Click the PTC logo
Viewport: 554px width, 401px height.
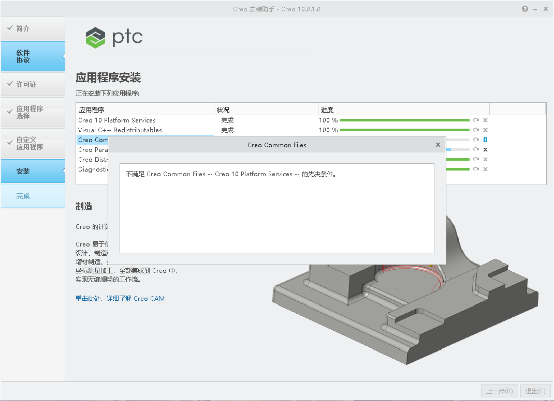(114, 37)
